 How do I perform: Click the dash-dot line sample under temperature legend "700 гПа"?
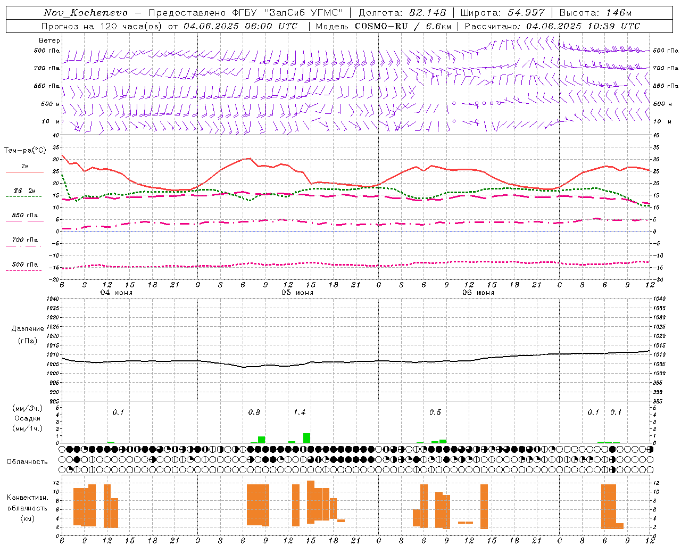pos(24,246)
